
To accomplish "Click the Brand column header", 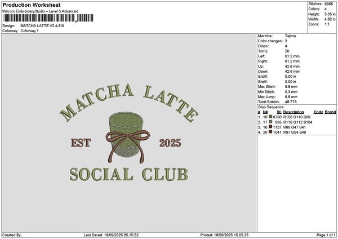I will point(330,112).
